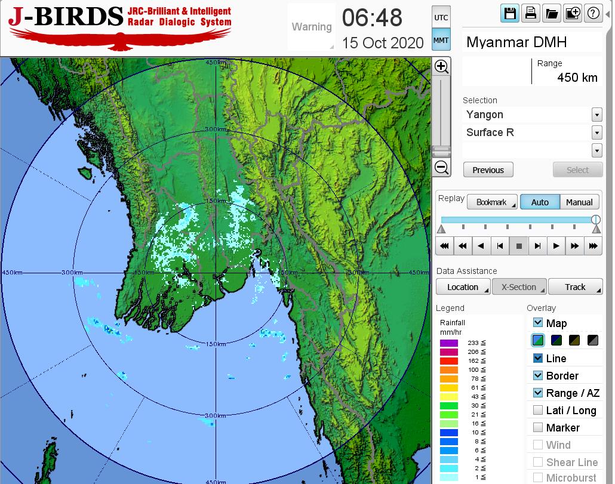The height and width of the screenshot is (484, 615).
Task: Open the Yangon site dropdown
Action: (596, 115)
